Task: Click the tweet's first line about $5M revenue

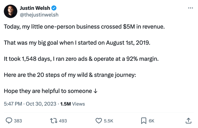Action: pyautogui.click(x=84, y=27)
